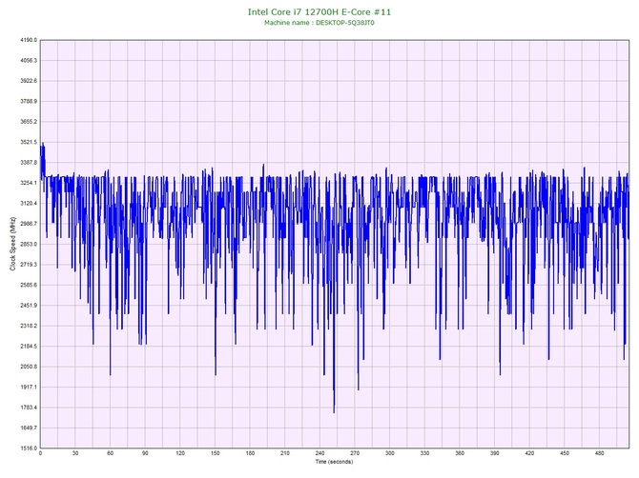Click the Clock Speed (MHz) axis label

[x=12, y=244]
